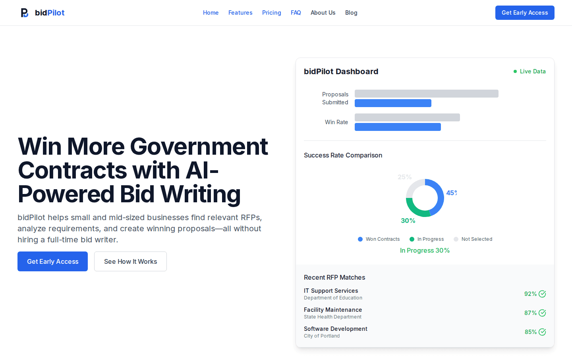
Task: Click the In Progress 30% summary text
Action: tap(425, 250)
